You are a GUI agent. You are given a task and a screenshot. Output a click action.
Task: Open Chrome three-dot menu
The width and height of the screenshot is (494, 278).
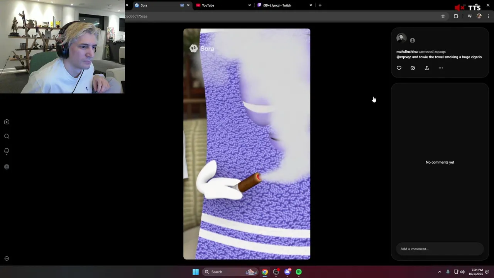489,16
